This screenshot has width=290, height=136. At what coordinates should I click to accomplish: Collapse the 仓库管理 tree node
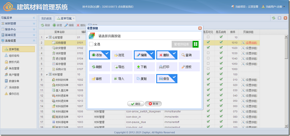point(46,38)
